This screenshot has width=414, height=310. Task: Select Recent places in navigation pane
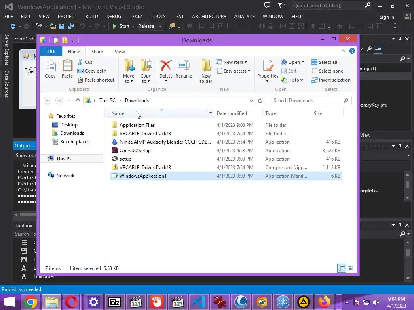75,142
